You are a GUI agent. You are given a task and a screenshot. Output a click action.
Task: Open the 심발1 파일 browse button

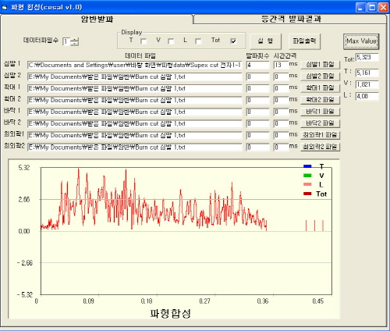[320, 65]
